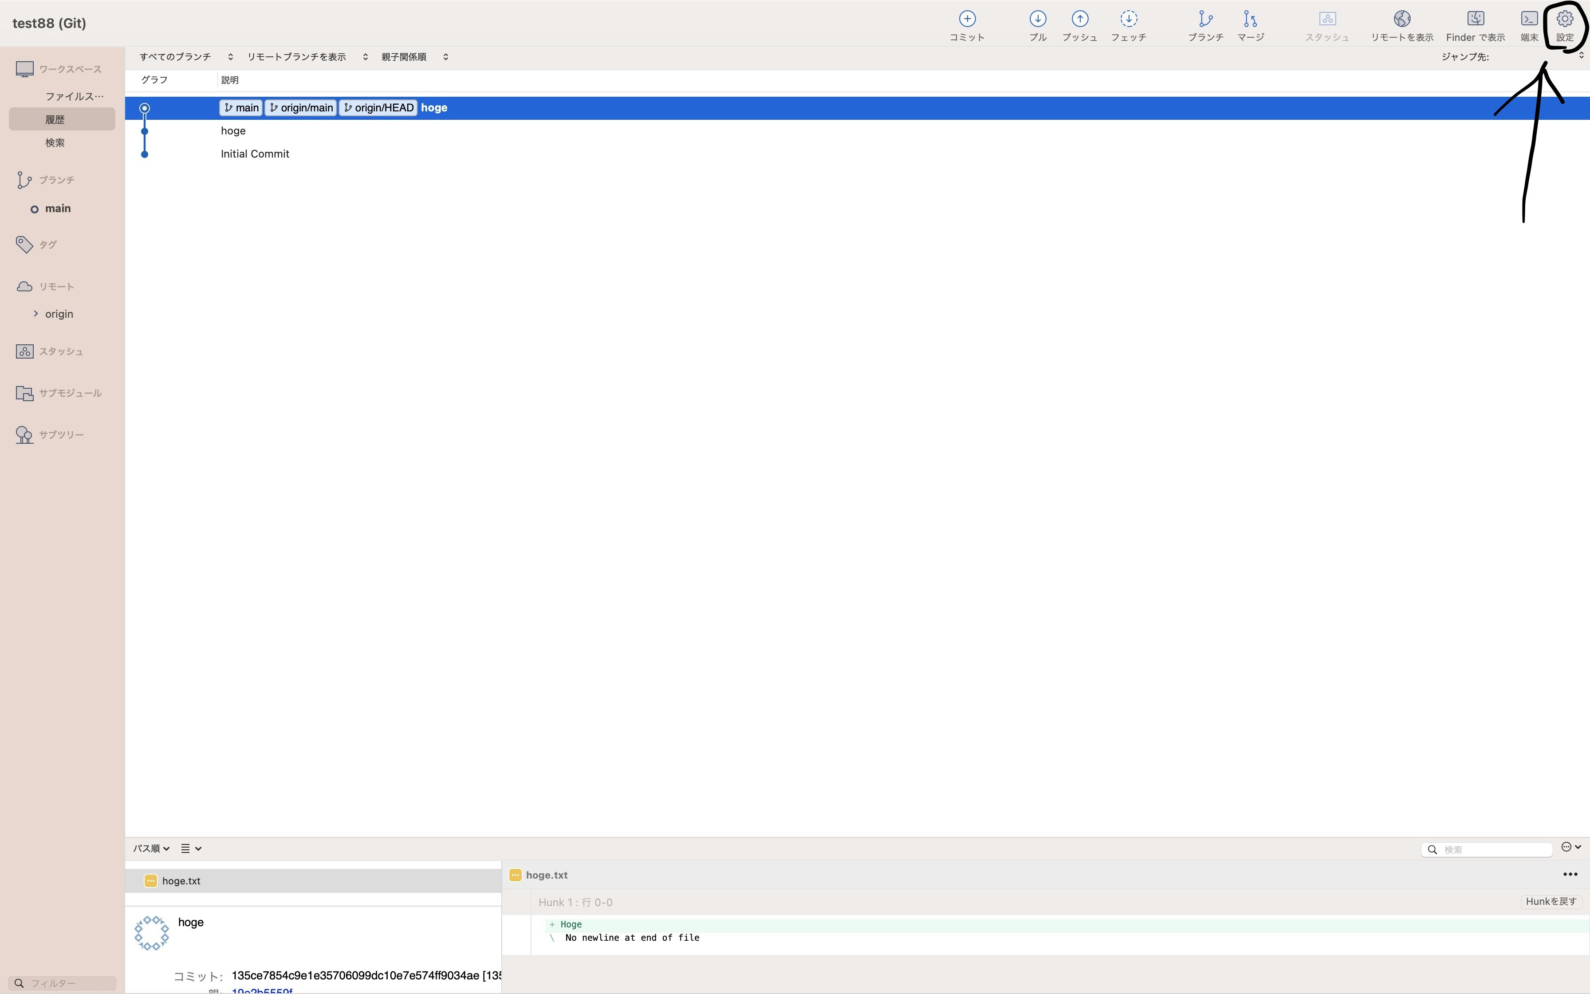Select 'ファイルステータス' in the workspace sidebar

[x=74, y=97]
